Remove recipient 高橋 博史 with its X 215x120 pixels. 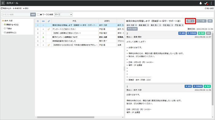point(148,25)
